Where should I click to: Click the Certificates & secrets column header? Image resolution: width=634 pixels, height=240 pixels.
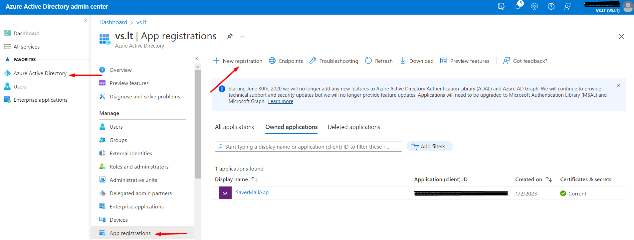(x=586, y=179)
